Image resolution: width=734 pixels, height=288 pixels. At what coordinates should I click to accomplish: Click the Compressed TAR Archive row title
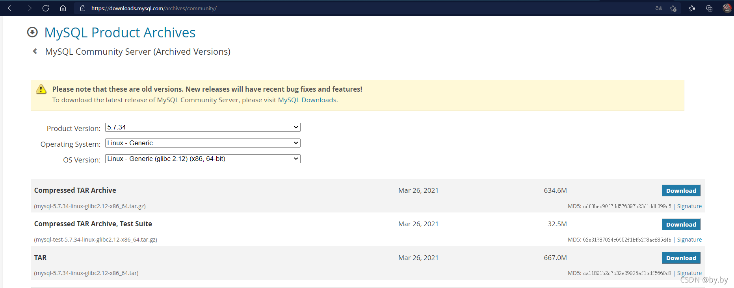click(x=75, y=190)
